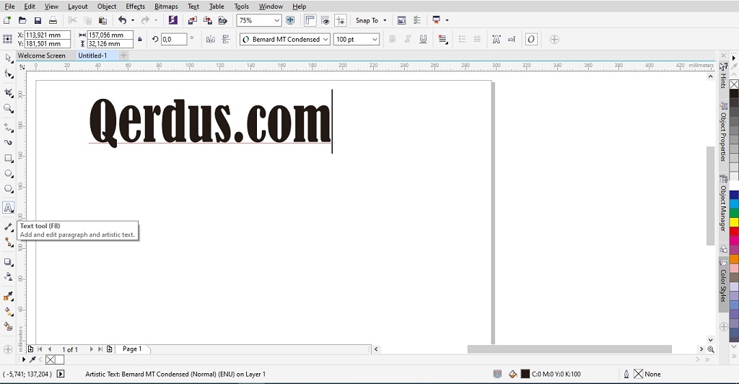This screenshot has height=384, width=739.
Task: Toggle the lock ratio padlock
Action: [140, 40]
